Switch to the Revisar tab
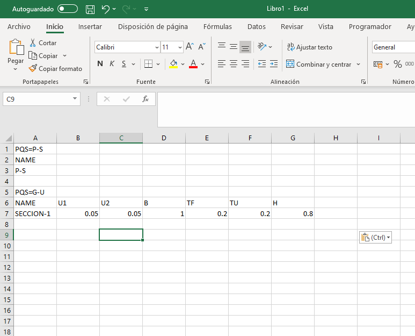 click(292, 27)
